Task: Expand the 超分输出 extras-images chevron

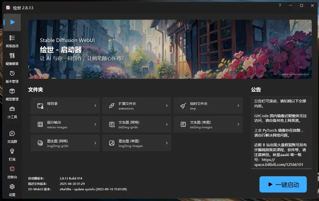Action: point(95,124)
